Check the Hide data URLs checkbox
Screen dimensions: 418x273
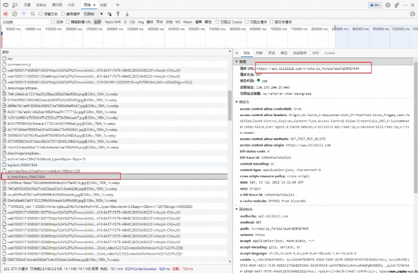pos(68,22)
